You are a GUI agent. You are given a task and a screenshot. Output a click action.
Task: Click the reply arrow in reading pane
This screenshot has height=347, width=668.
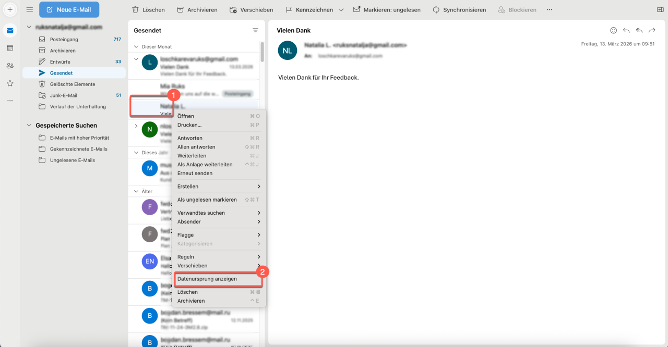pos(626,31)
